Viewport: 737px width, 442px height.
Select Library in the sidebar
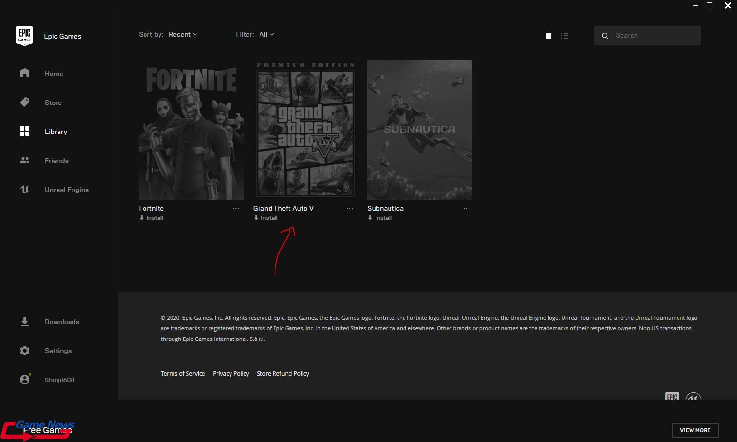point(56,132)
